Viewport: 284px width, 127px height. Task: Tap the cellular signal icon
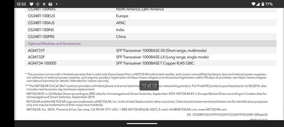(x=258, y=4)
